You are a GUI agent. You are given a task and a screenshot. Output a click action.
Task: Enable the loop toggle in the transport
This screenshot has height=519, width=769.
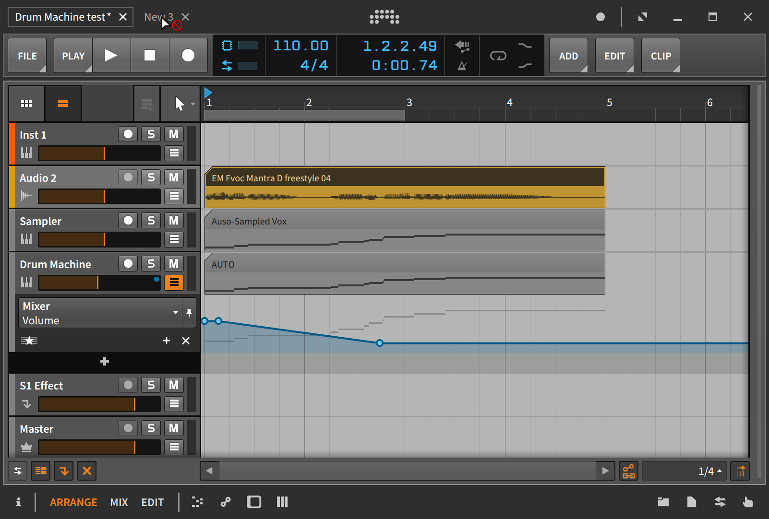pos(499,56)
